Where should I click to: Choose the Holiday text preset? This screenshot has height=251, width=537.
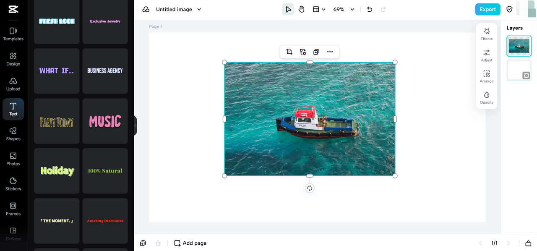click(57, 171)
